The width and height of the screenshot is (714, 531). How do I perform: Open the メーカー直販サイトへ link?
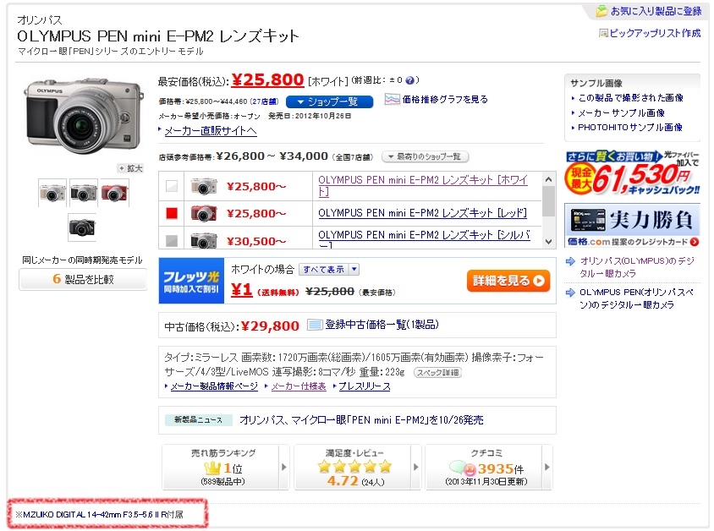click(211, 131)
